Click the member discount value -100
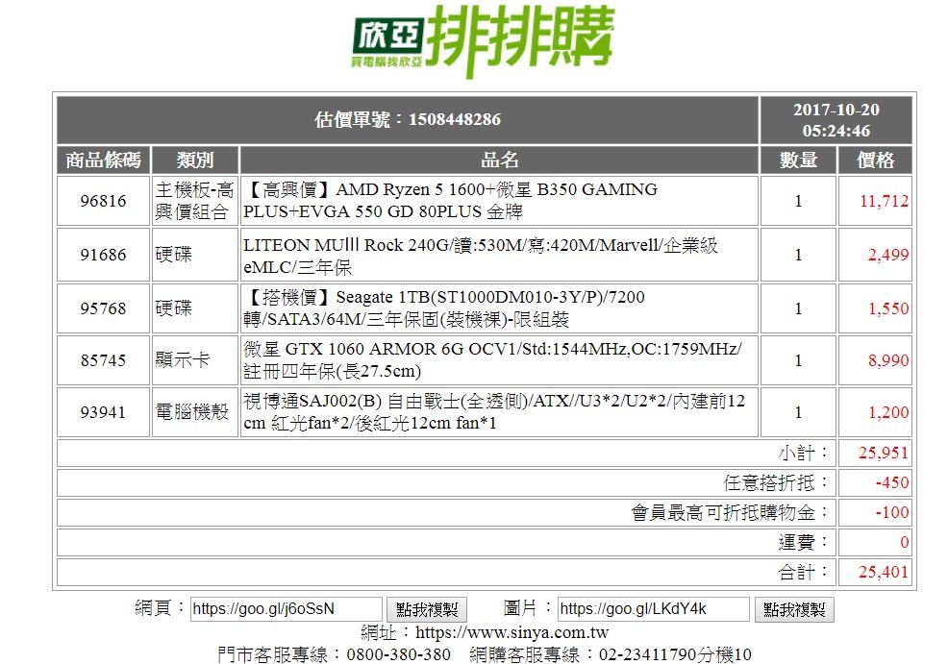This screenshot has height=664, width=948. coord(892,512)
